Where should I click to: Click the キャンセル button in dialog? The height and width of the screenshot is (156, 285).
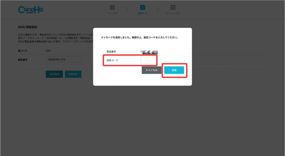(x=151, y=70)
